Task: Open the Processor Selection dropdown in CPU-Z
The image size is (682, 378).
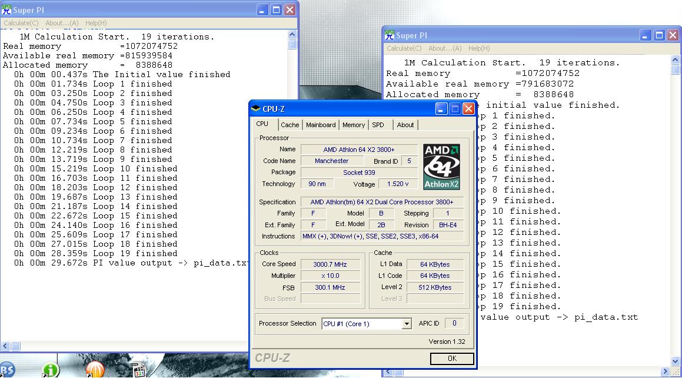Action: 406,324
